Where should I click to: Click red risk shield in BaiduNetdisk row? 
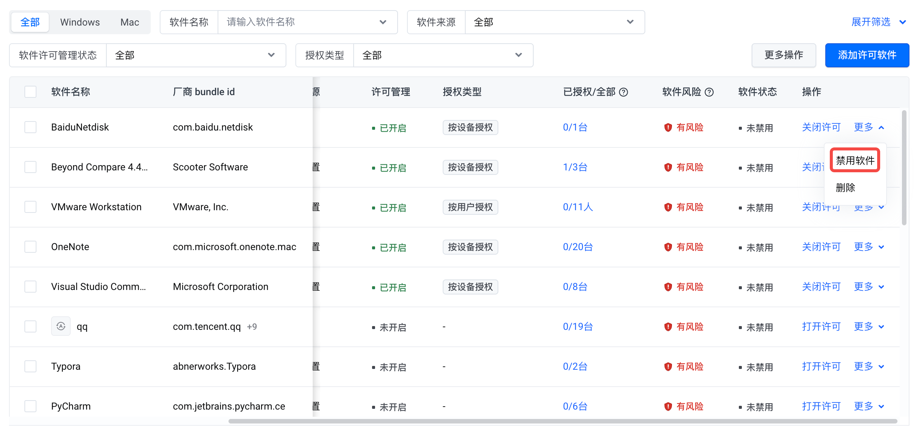click(668, 127)
